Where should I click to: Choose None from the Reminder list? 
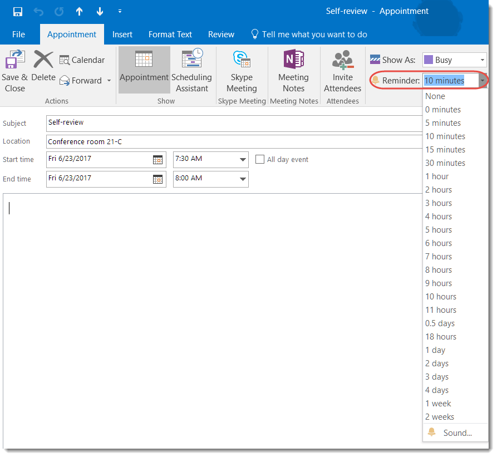pos(435,96)
